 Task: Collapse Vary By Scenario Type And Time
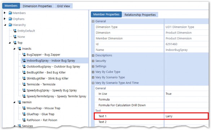click(x=93, y=83)
